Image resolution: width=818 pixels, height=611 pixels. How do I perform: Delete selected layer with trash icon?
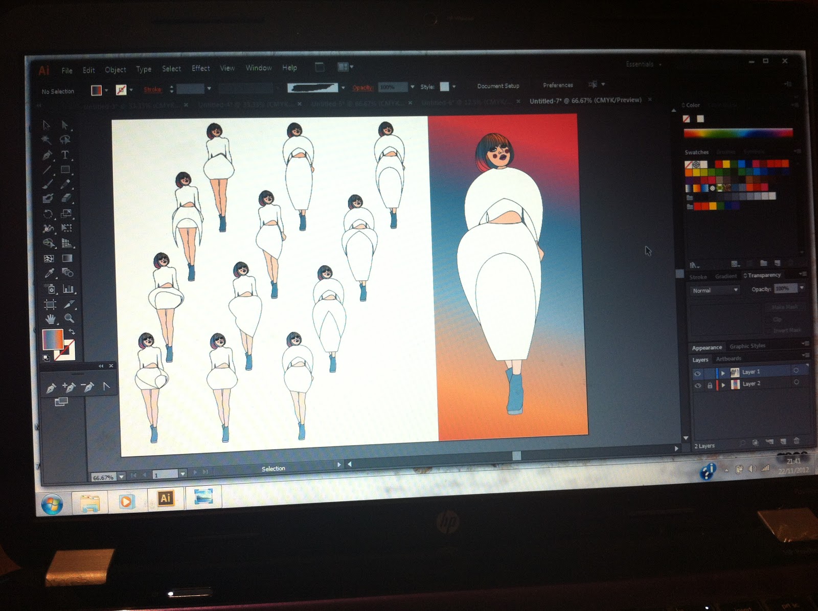point(796,441)
